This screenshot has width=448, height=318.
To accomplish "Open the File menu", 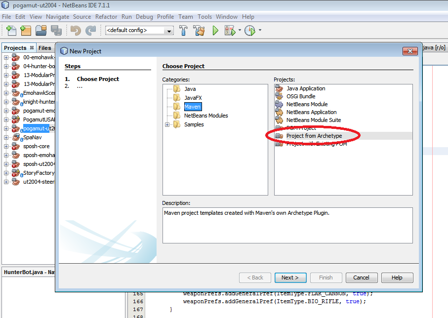I will (x=6, y=17).
